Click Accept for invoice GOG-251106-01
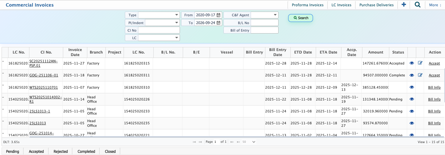This screenshot has height=155, width=445. click(434, 75)
